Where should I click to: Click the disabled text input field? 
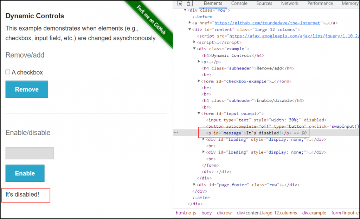[x=30, y=153]
